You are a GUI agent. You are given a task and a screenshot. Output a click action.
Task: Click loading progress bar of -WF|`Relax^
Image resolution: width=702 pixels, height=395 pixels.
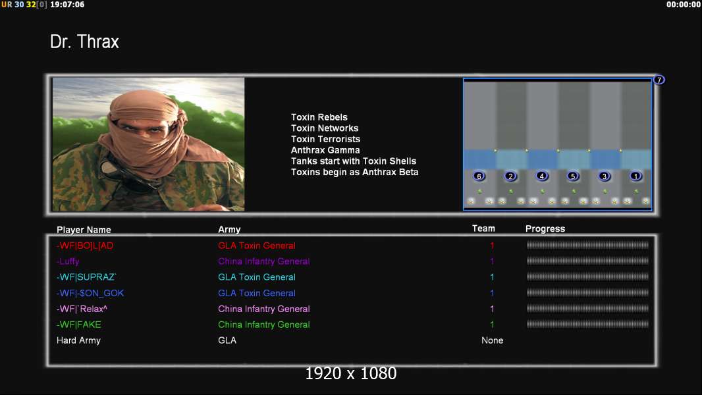coord(587,308)
